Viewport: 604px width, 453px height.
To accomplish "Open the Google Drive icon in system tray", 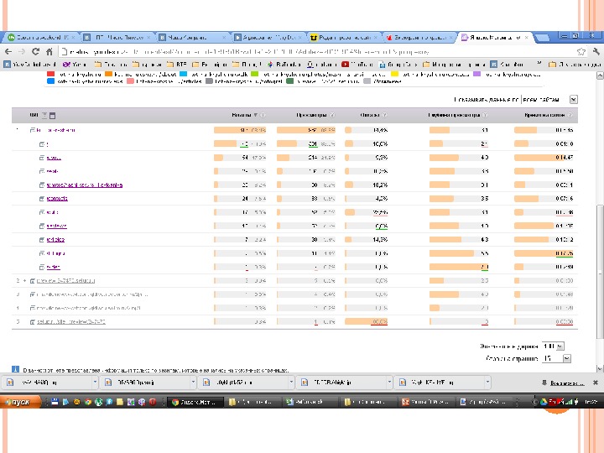I will click(x=544, y=402).
